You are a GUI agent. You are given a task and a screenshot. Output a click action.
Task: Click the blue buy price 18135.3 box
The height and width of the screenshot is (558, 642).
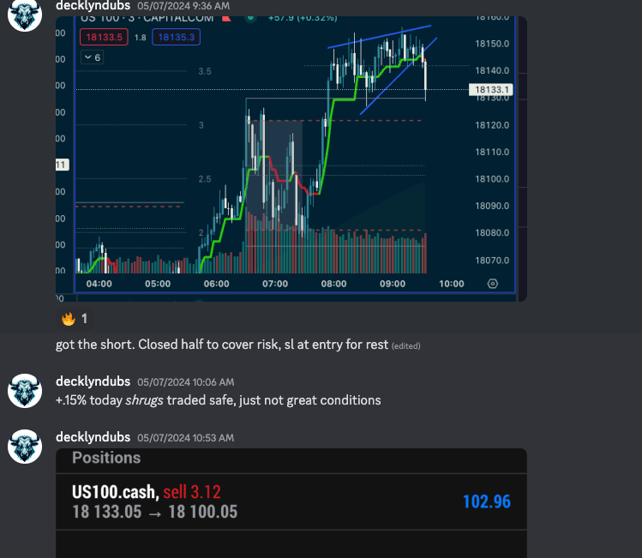176,37
